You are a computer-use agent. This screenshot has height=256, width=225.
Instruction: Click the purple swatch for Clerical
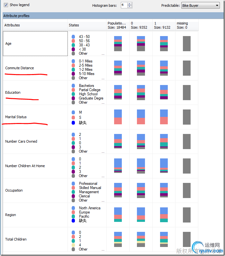73,196
